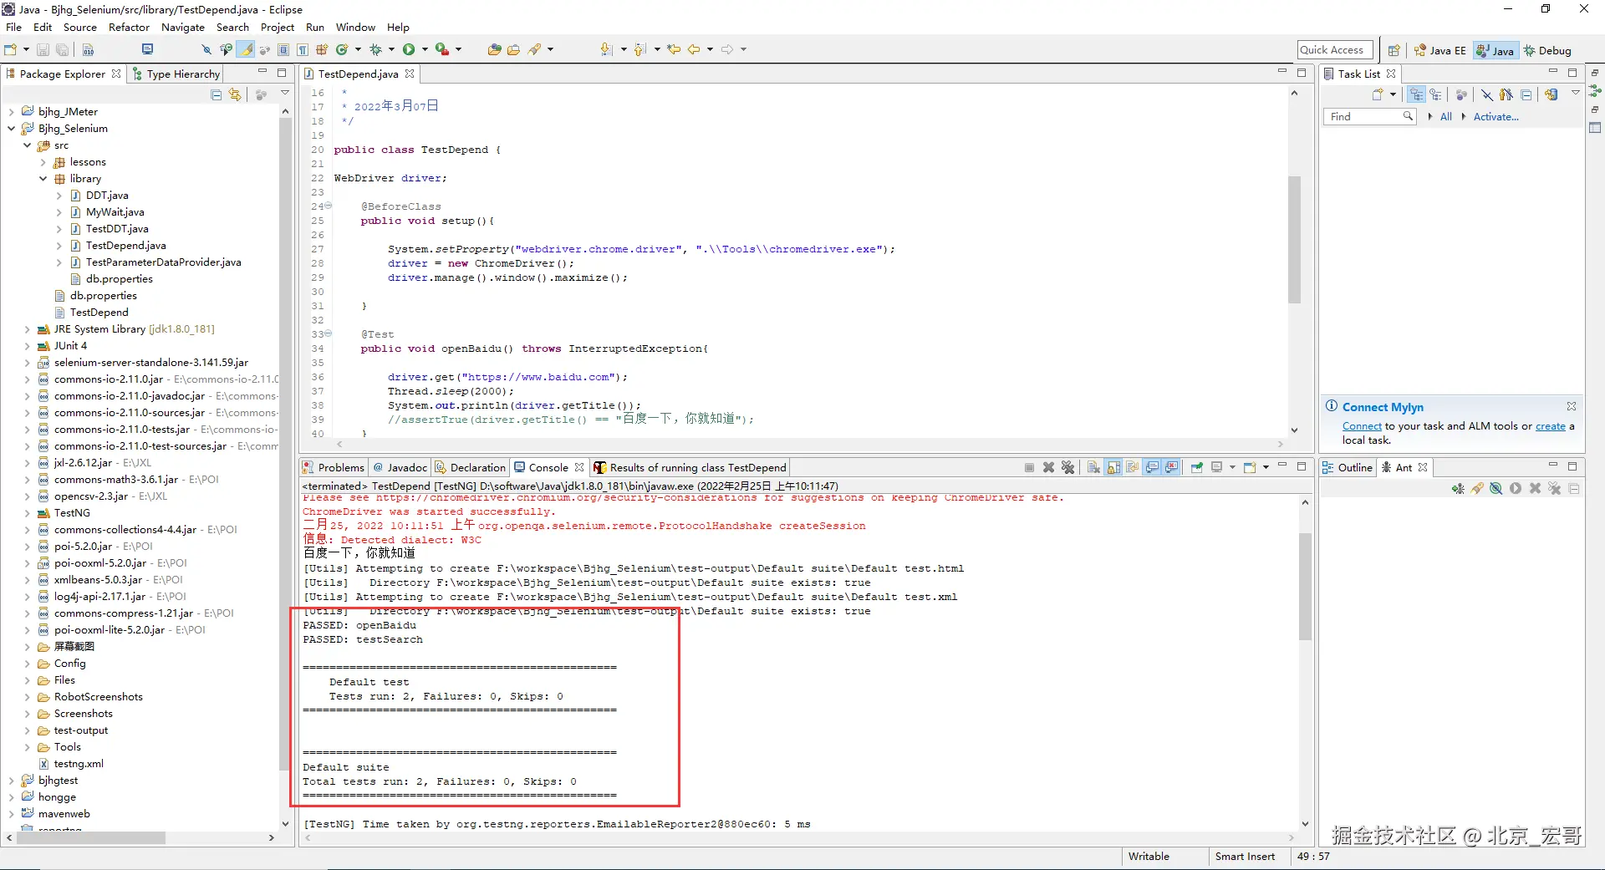This screenshot has height=870, width=1605.
Task: Open Package Explorer View Menu arrow
Action: tap(285, 94)
